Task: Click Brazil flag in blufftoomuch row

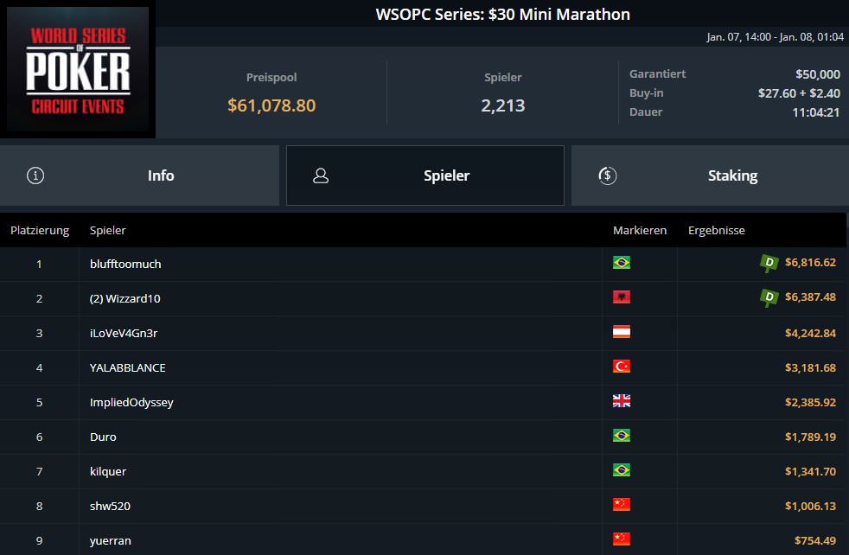Action: point(621,263)
